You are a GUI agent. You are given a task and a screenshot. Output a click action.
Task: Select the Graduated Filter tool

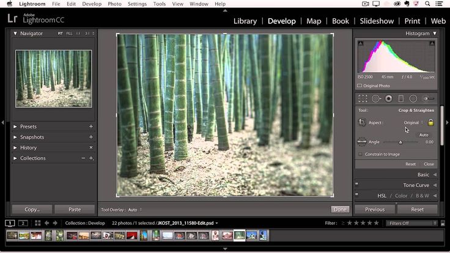pyautogui.click(x=401, y=98)
